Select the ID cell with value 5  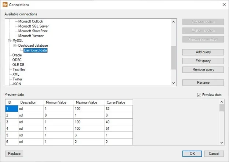tap(12, 135)
